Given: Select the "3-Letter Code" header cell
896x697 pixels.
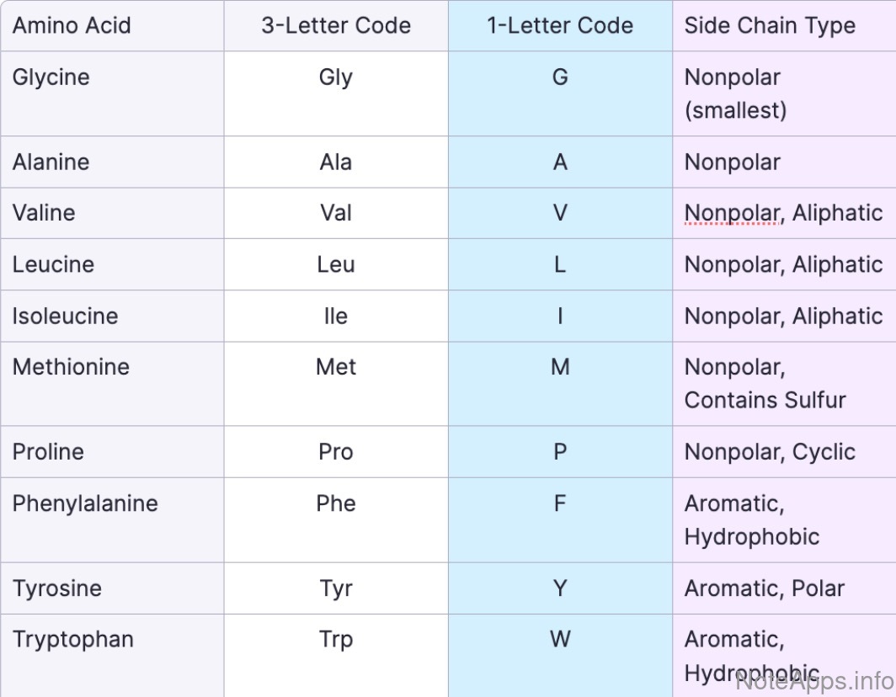Looking at the screenshot, I should (x=336, y=25).
